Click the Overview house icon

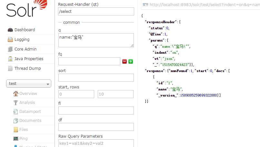[16, 94]
